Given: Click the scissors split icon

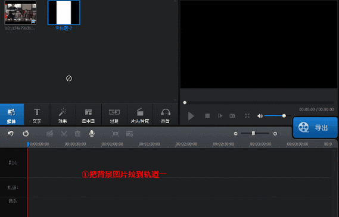Looking at the screenshot, I should 64,134.
